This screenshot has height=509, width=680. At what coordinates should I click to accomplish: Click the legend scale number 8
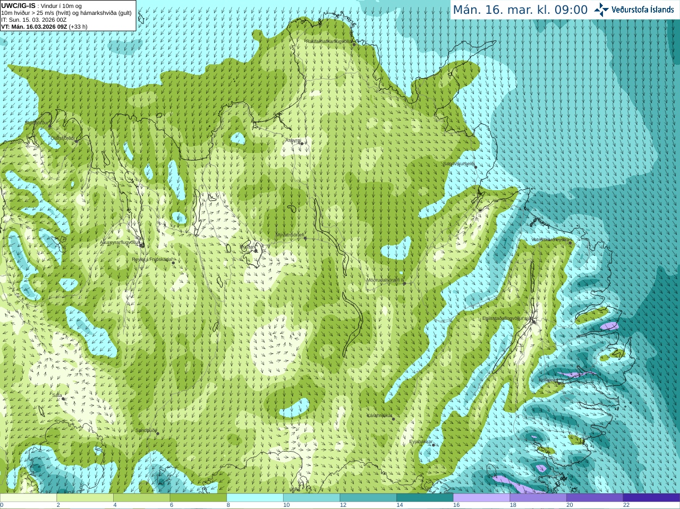coord(228,505)
